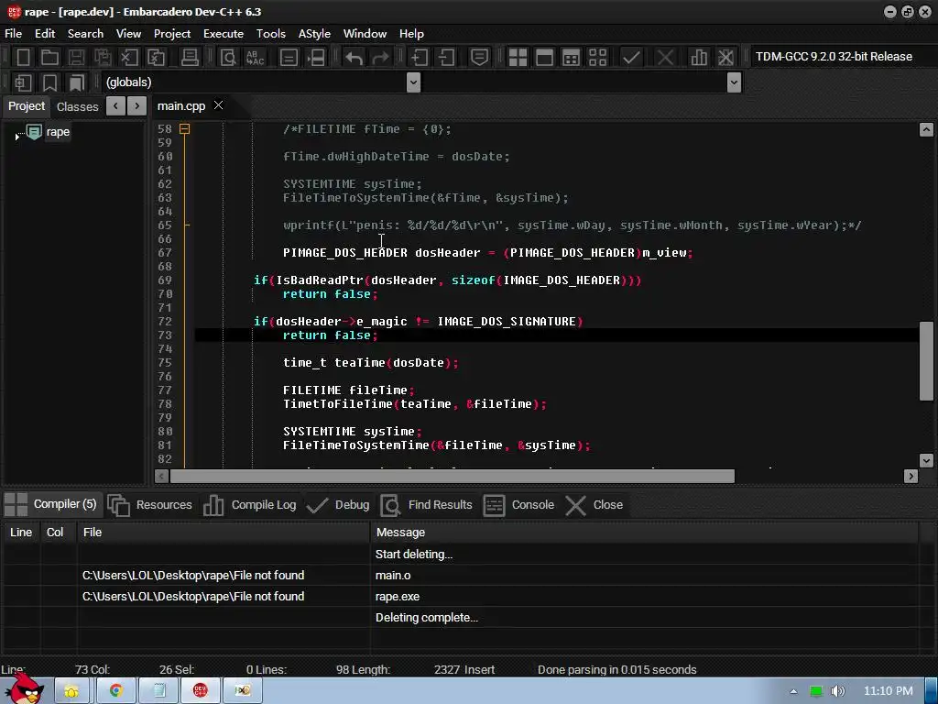Click the Close file toolbar icon
Image resolution: width=938 pixels, height=704 pixels.
(129, 58)
